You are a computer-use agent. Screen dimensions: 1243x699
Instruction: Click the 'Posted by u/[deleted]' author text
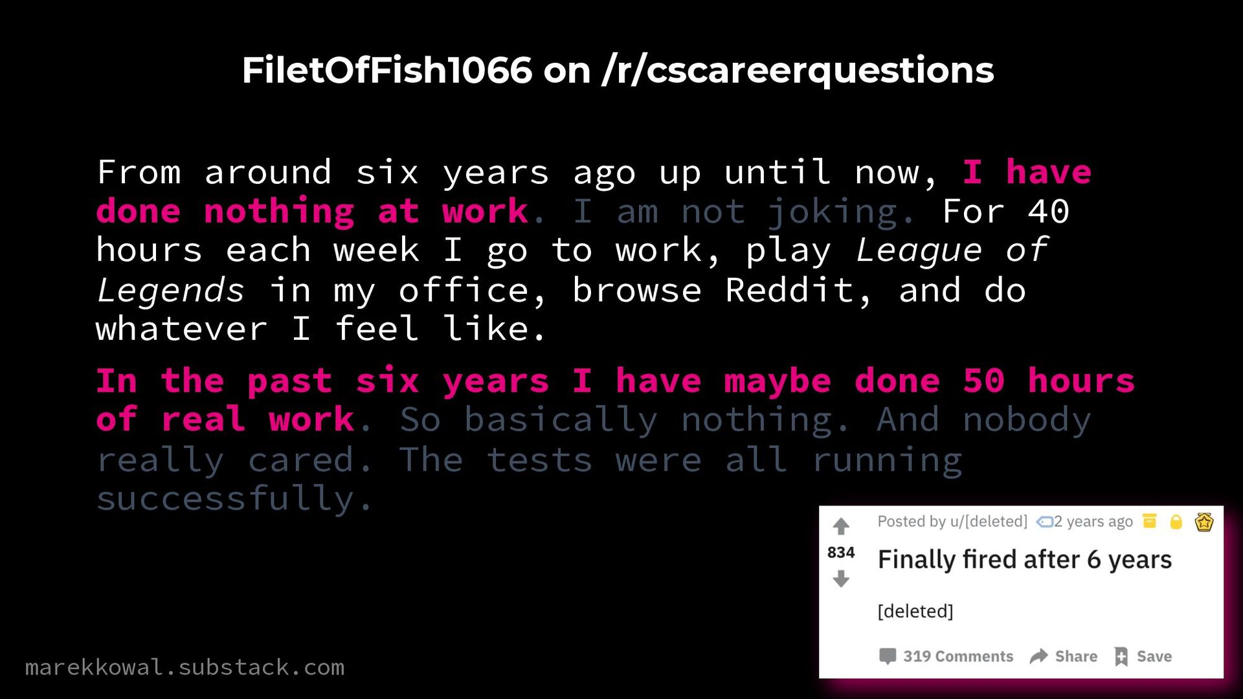point(952,522)
